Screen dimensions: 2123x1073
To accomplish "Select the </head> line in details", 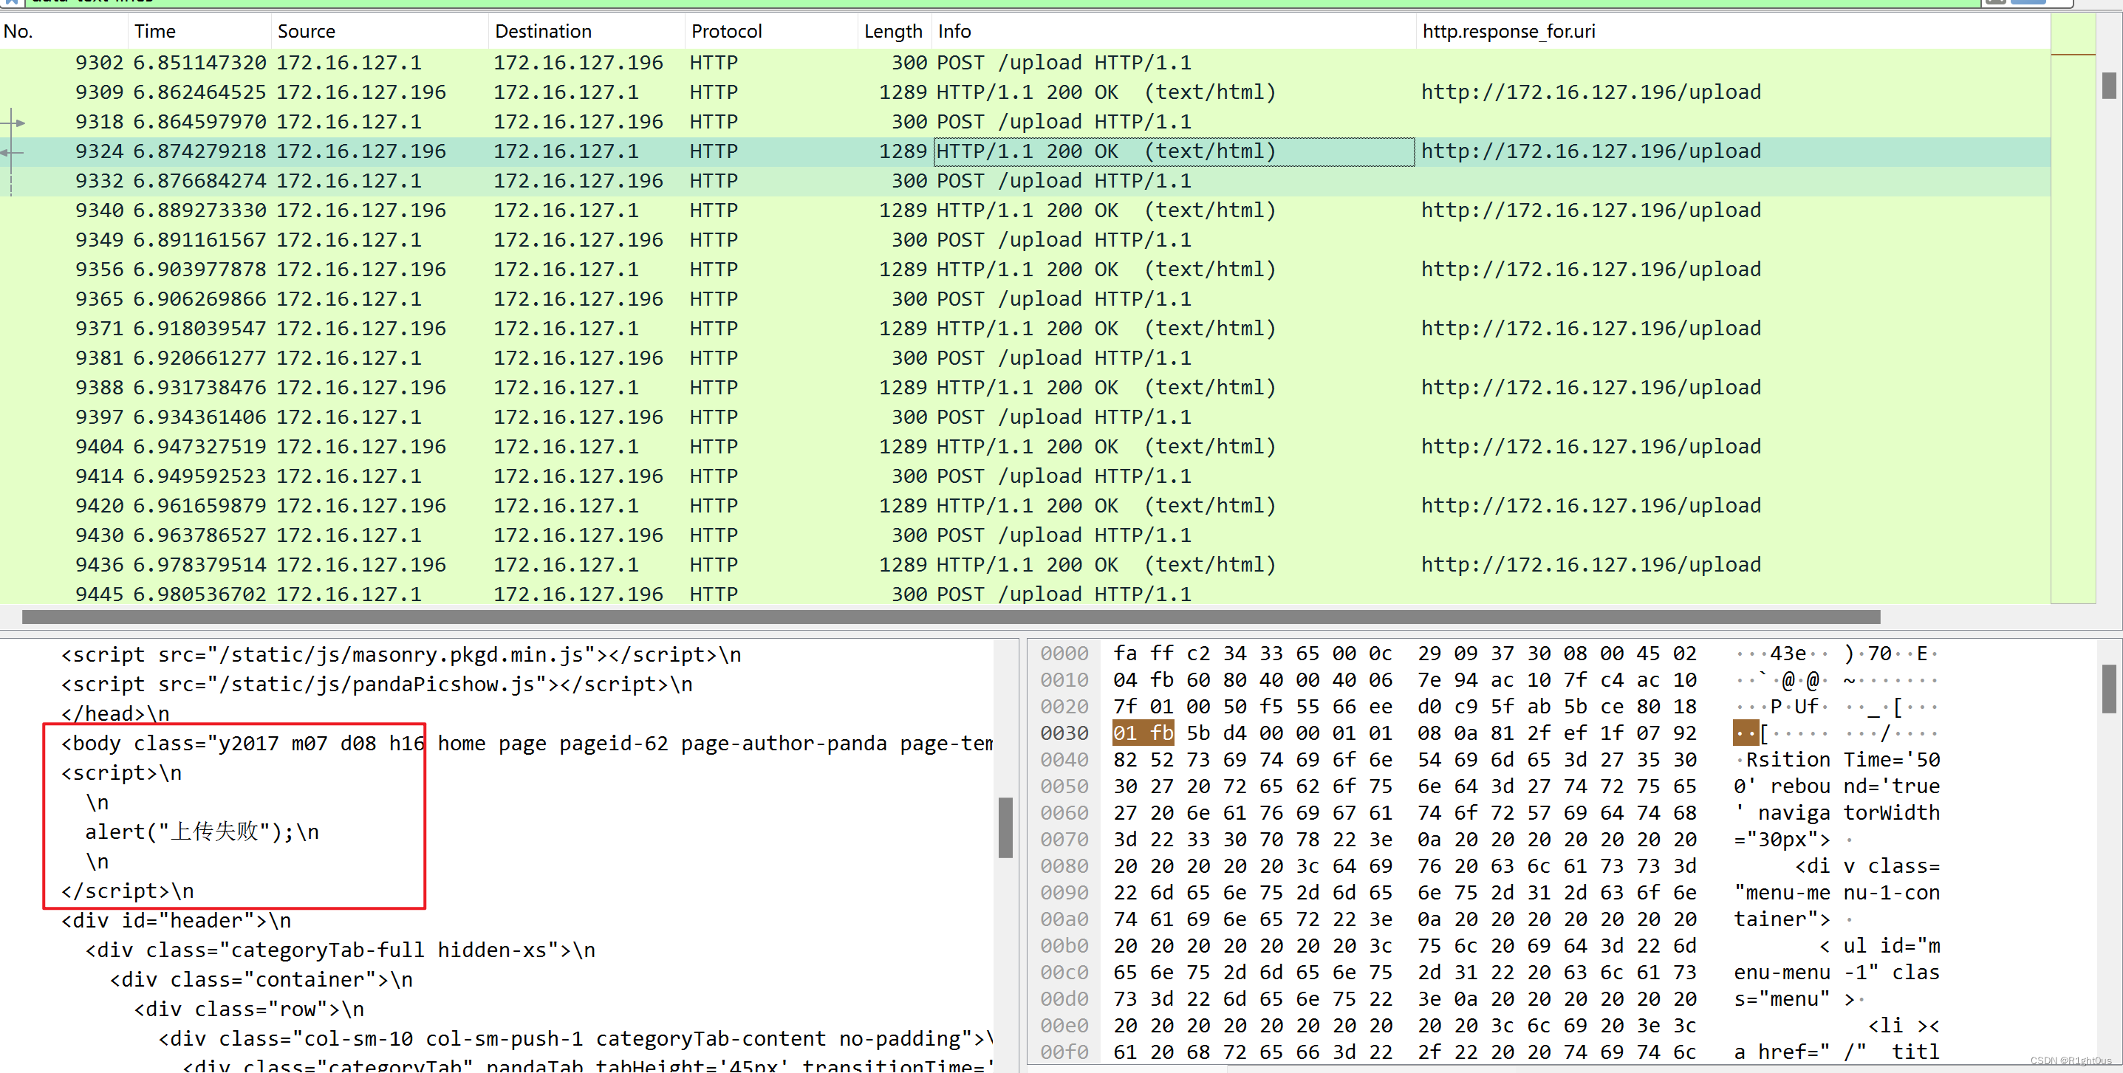I will (115, 715).
